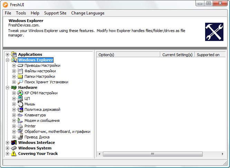Viewport: 230px width, 168px height.
Task: Click the warning icon beside Covering Your Track
Action: (14, 154)
